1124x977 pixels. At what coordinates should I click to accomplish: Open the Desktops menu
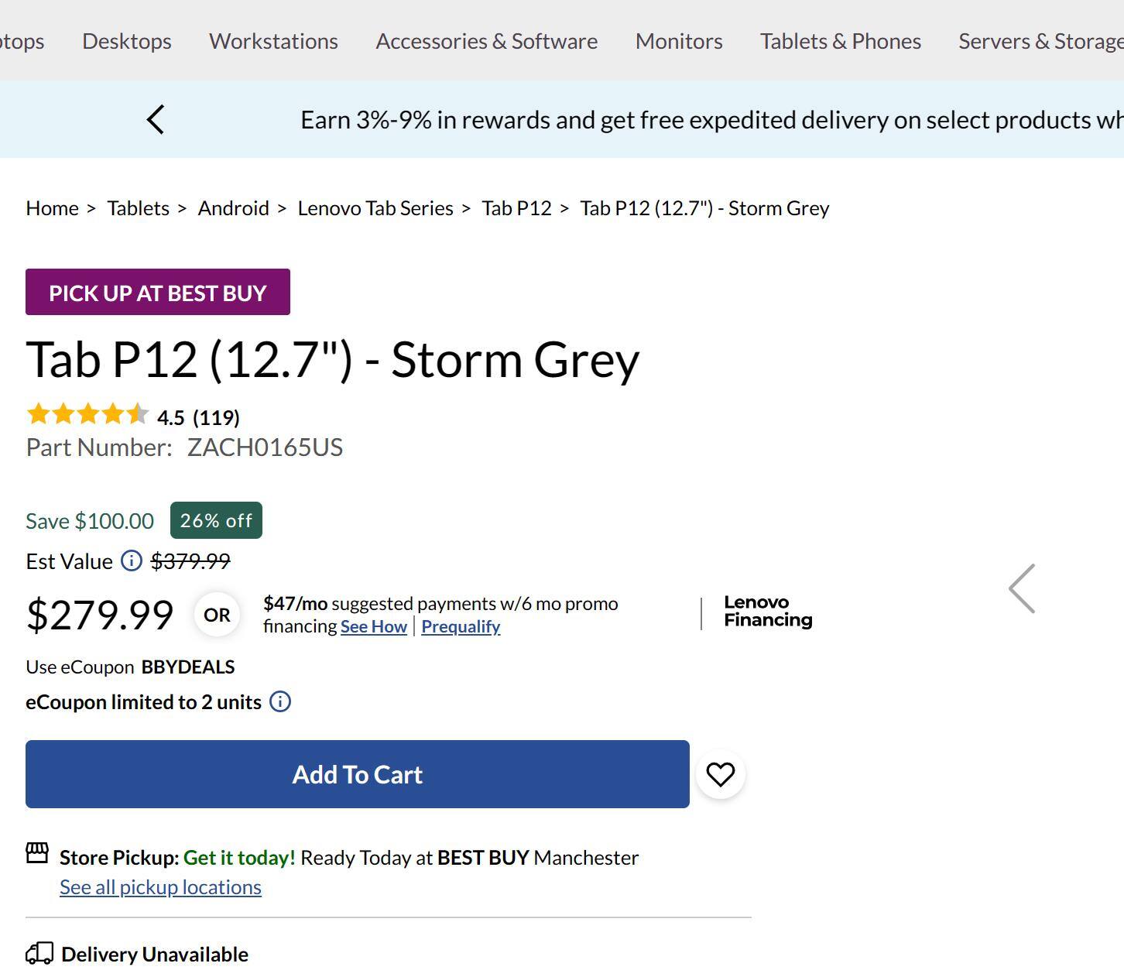(127, 41)
